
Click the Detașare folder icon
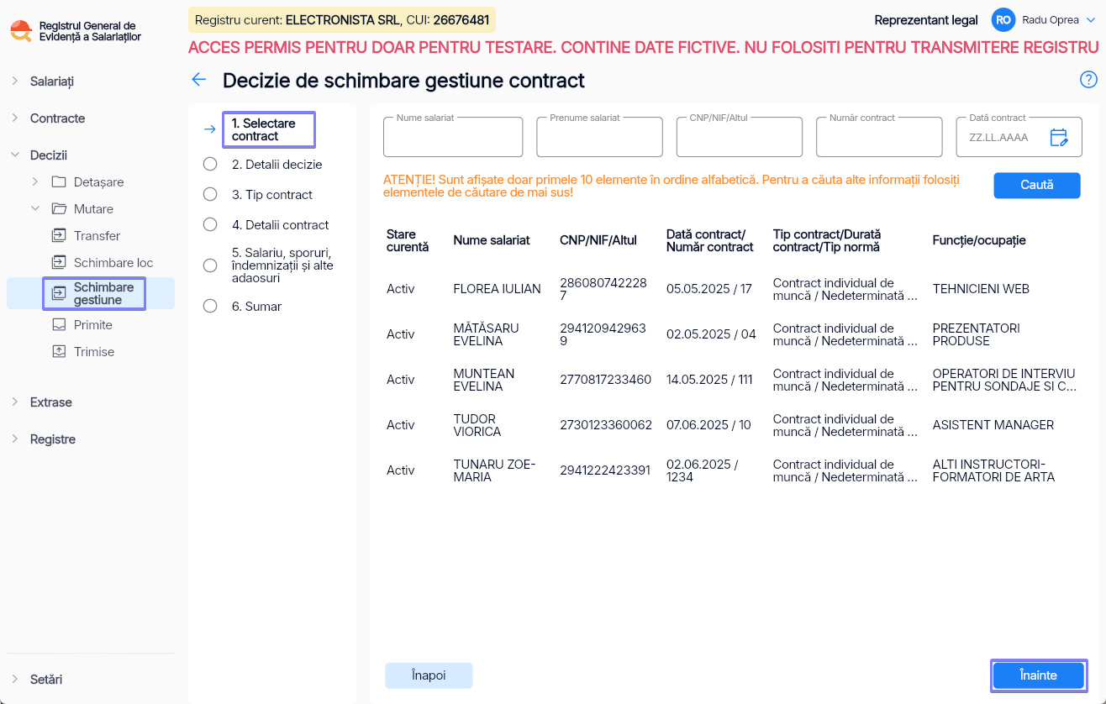59,181
